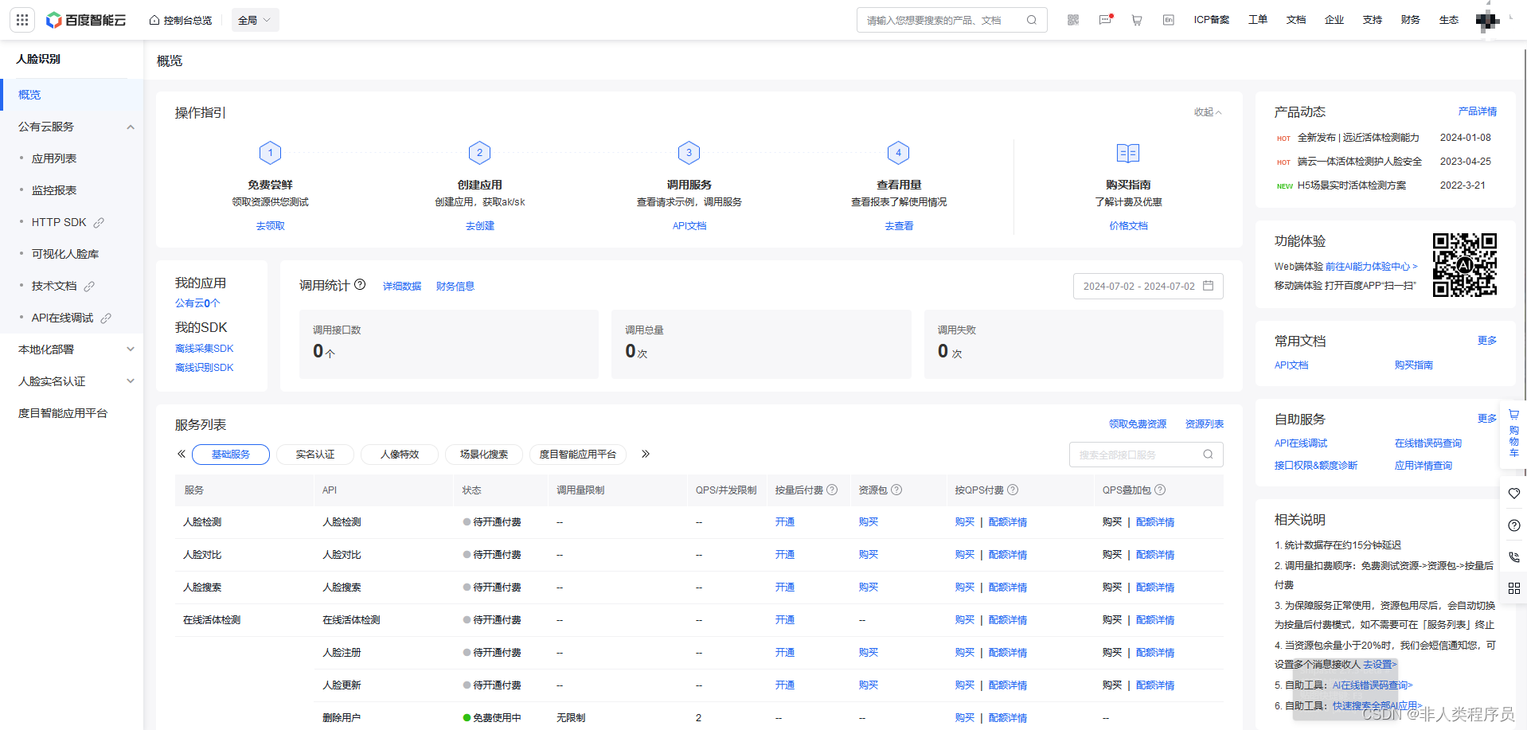
Task: Click the search icon in service search box
Action: click(x=1208, y=455)
